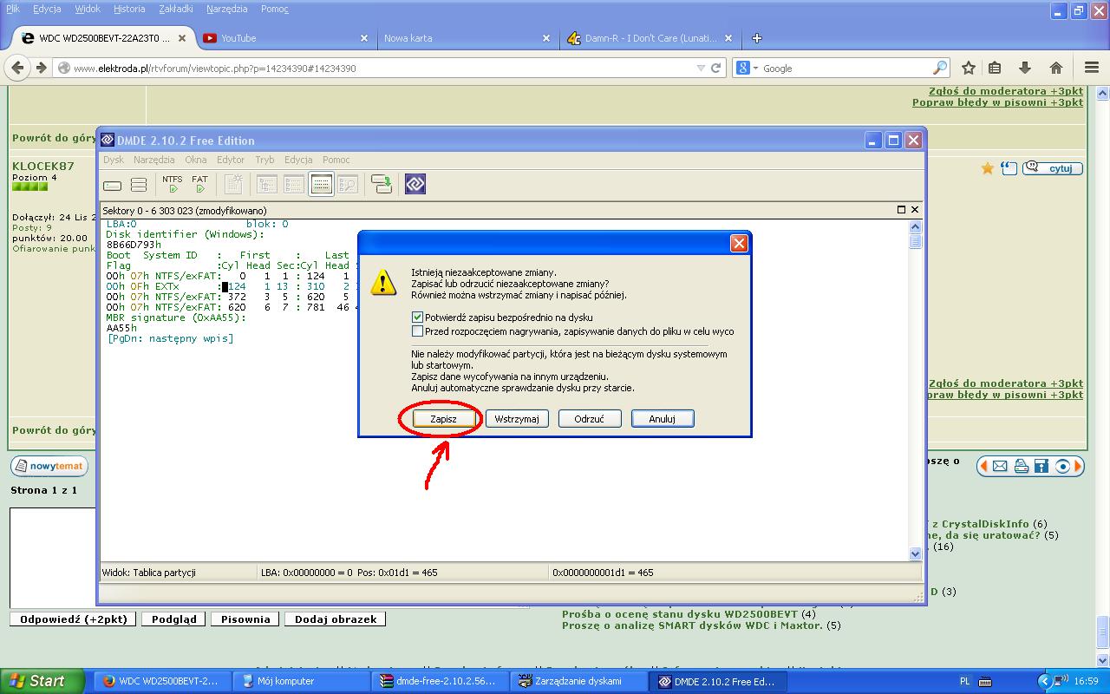Click the downloads arrow icon in Firefox
The width and height of the screenshot is (1110, 694).
pyautogui.click(x=1025, y=68)
